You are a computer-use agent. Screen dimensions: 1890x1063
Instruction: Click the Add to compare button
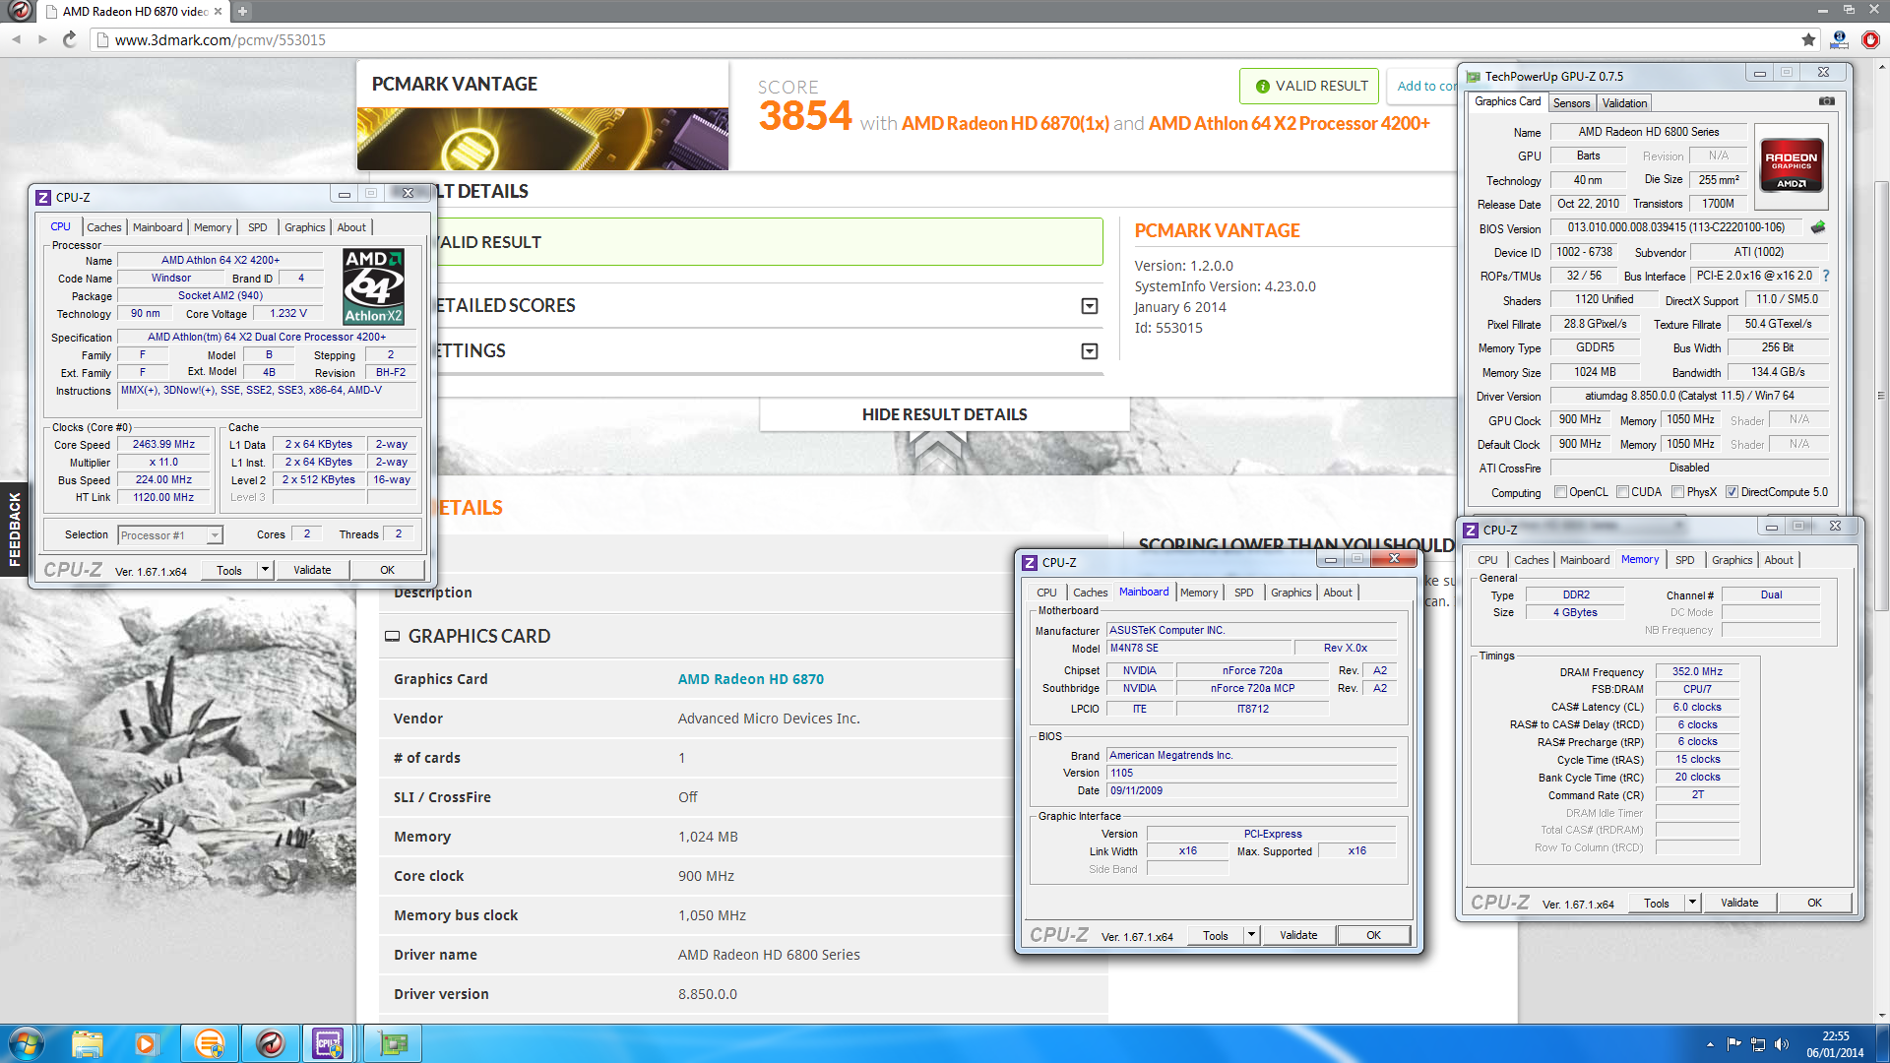1421,86
